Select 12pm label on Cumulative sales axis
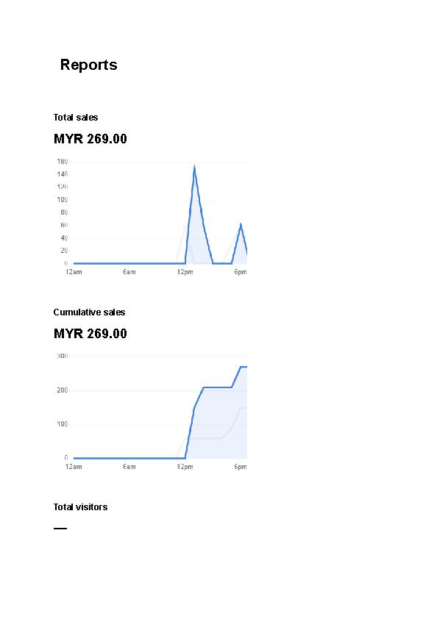 [x=185, y=467]
